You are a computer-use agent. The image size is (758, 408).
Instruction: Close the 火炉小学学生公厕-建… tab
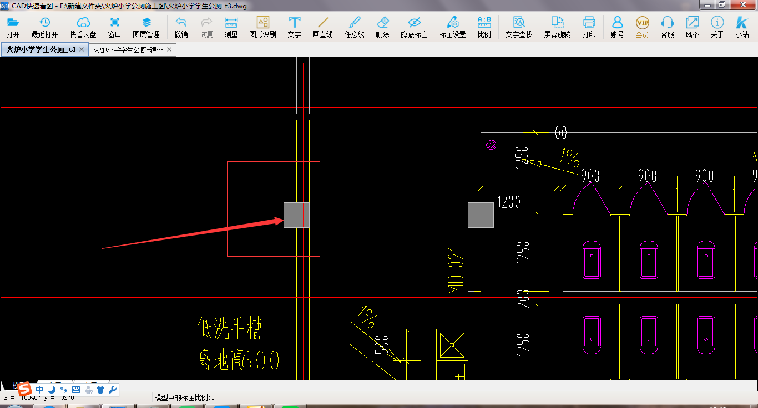pos(169,49)
